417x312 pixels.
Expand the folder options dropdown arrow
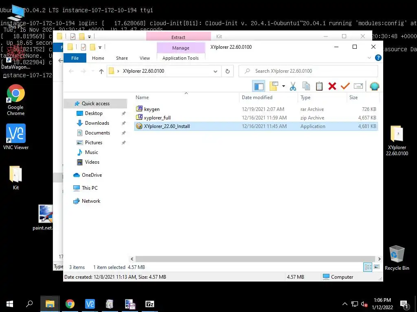pyautogui.click(x=283, y=86)
